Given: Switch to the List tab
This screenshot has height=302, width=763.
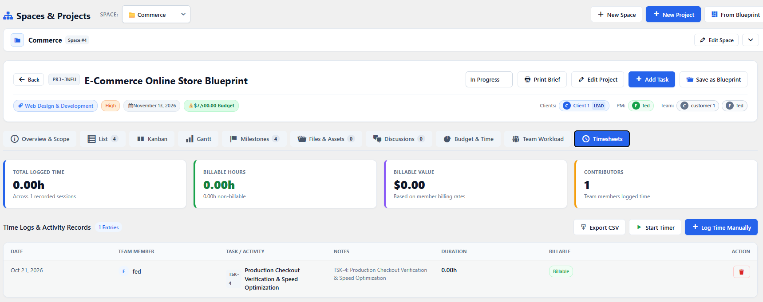Looking at the screenshot, I should [103, 139].
